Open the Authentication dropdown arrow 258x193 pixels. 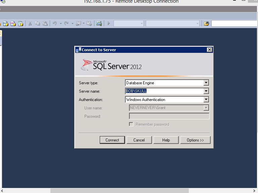(206, 99)
